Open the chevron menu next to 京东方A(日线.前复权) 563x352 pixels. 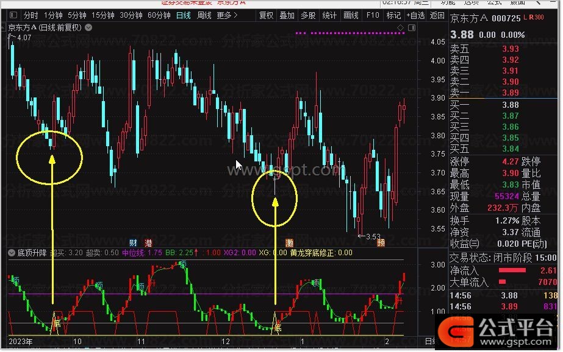click(x=88, y=27)
